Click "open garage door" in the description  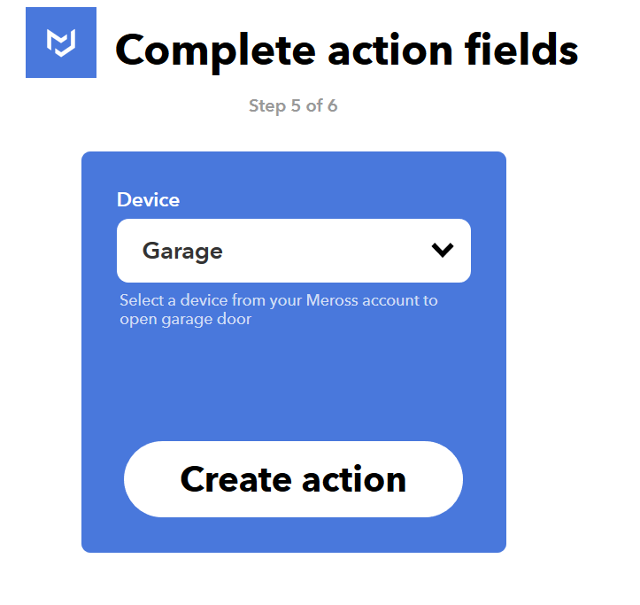(x=186, y=319)
